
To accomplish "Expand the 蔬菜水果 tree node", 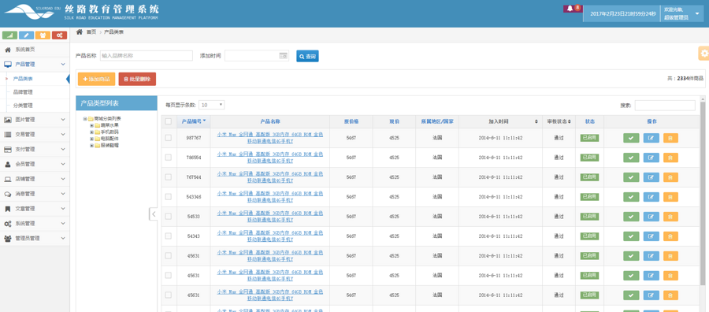I will [x=92, y=125].
